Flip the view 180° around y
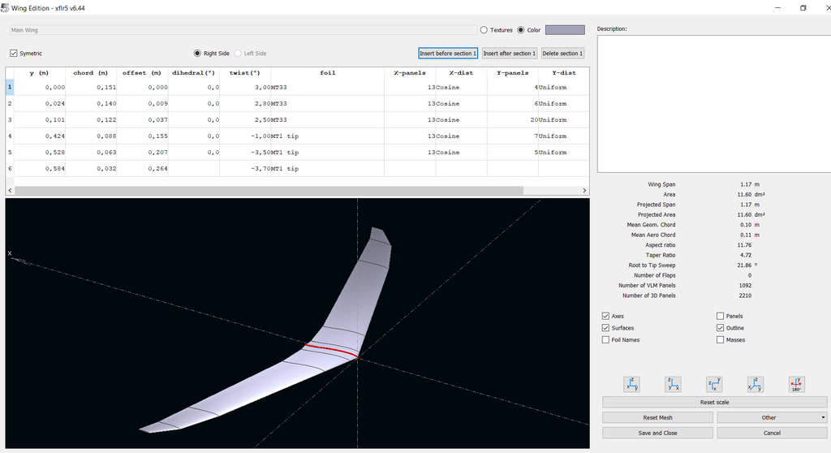The width and height of the screenshot is (831, 453). [796, 385]
